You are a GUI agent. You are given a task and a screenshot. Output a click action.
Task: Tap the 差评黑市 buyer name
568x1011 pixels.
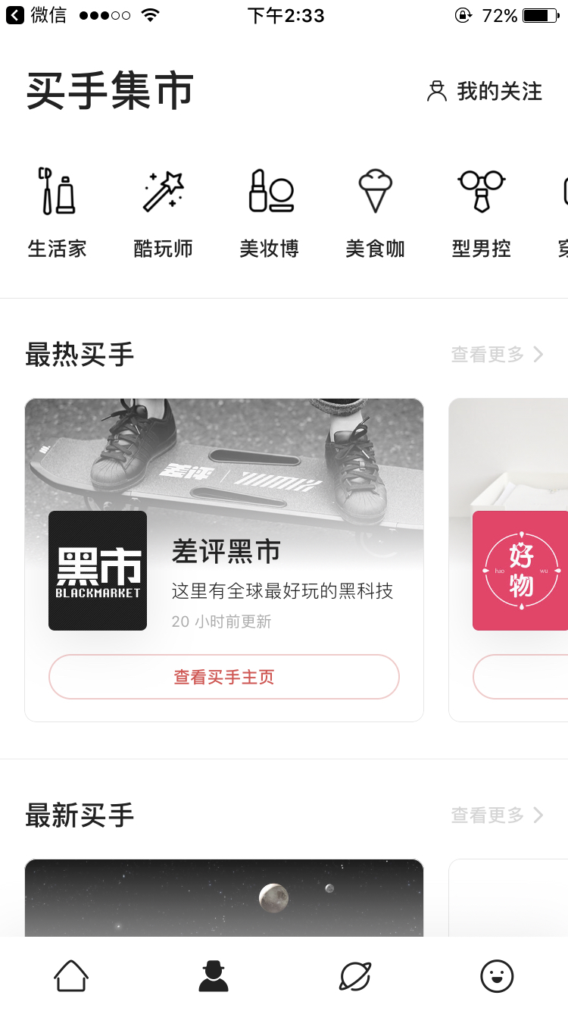[226, 552]
